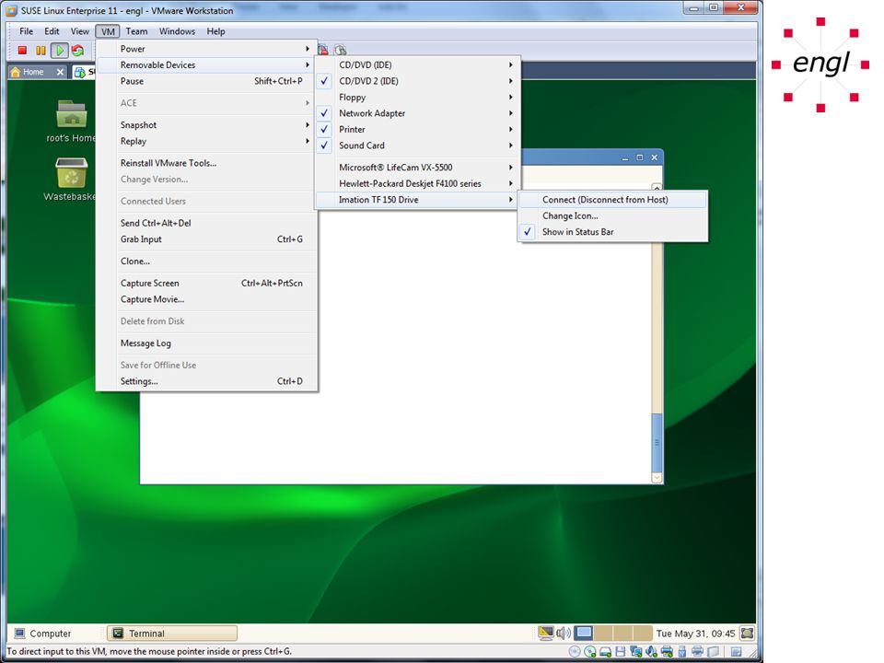Expand the Power submenu arrow
Viewport: 884px width, 663px height.
point(308,49)
